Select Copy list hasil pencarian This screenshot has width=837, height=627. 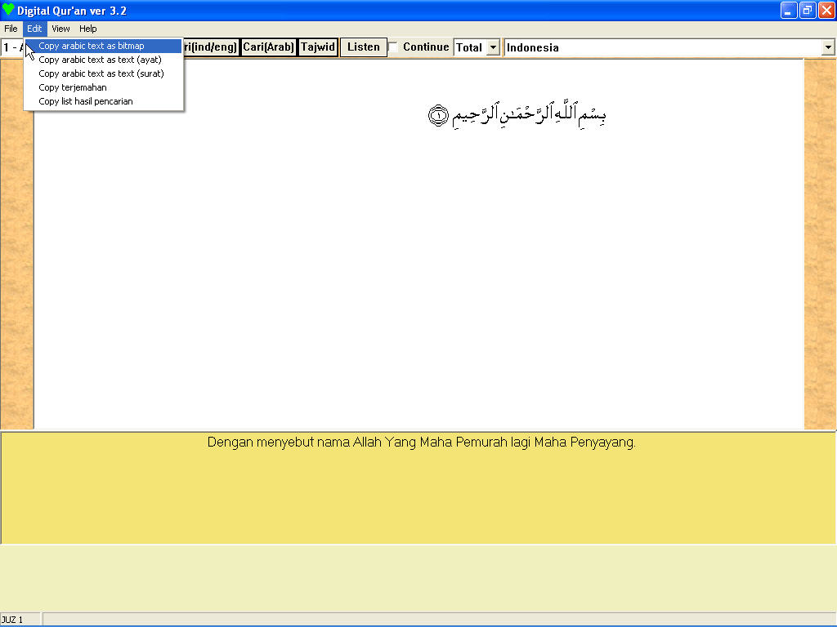pos(104,101)
